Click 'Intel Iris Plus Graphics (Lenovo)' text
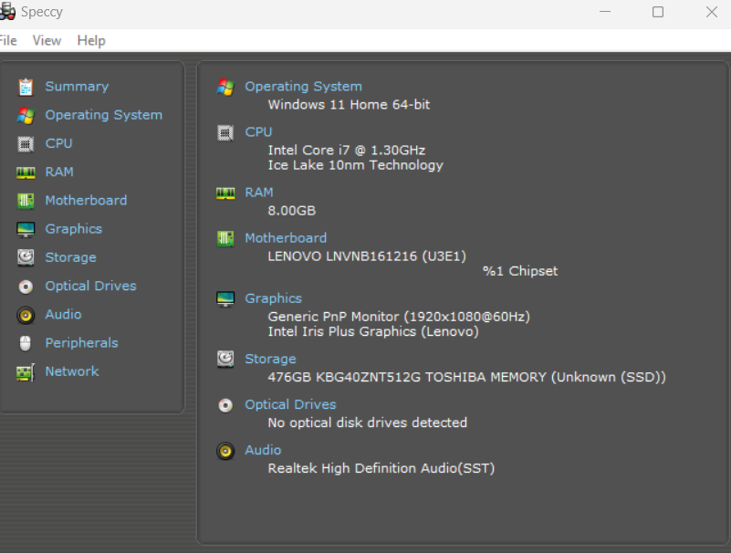This screenshot has height=553, width=731. pos(373,331)
